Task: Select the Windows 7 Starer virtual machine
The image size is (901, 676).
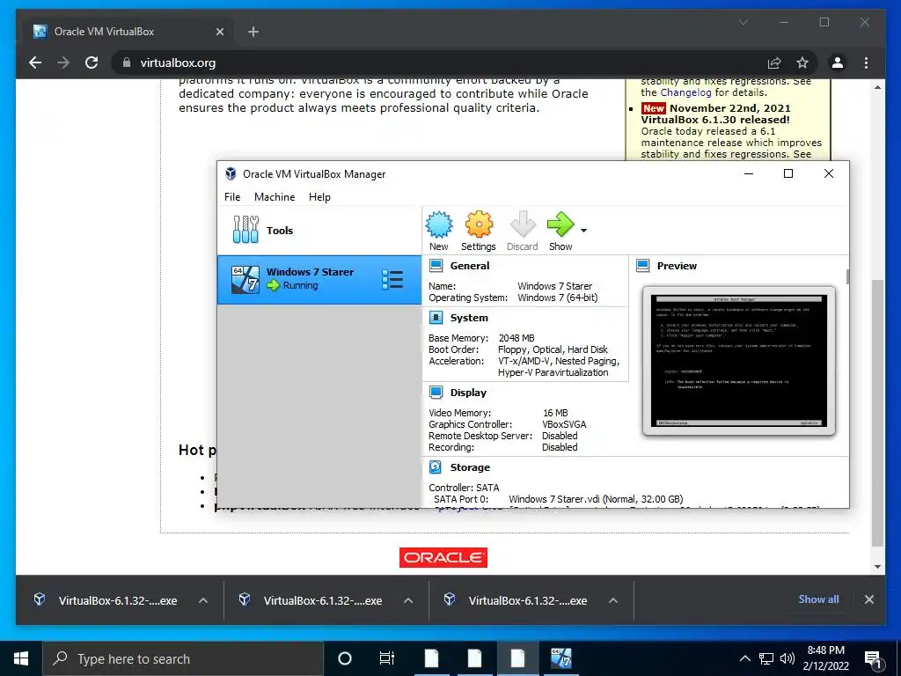Action: tap(319, 279)
